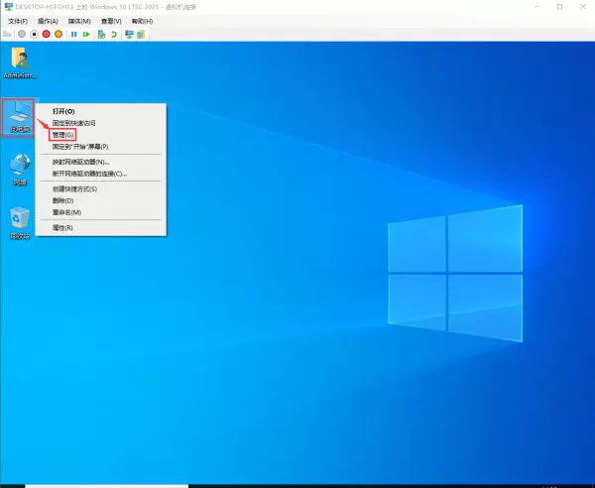Click the Ctrl+Alt+Delete toolbar icon
This screenshot has width=595, height=488.
click(7, 35)
